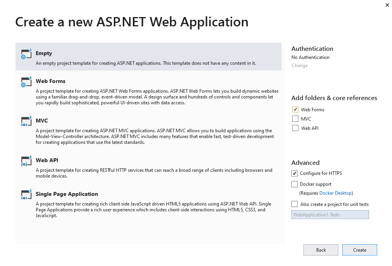Click the Back button
This screenshot has width=392, height=266.
[x=321, y=250]
